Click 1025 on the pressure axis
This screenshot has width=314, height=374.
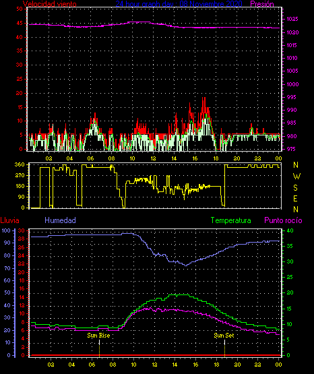tap(292, 19)
